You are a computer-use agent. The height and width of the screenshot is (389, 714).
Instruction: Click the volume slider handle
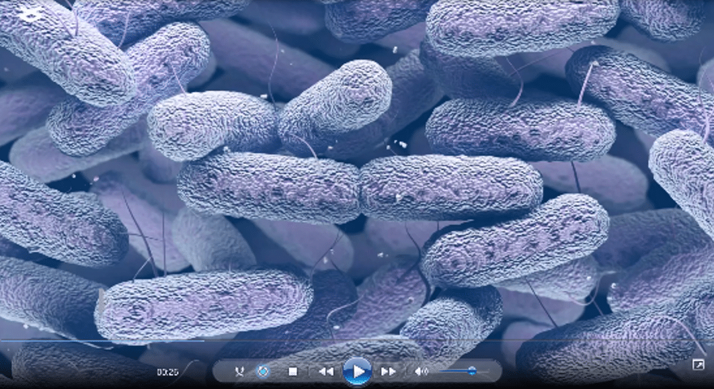[x=472, y=371]
